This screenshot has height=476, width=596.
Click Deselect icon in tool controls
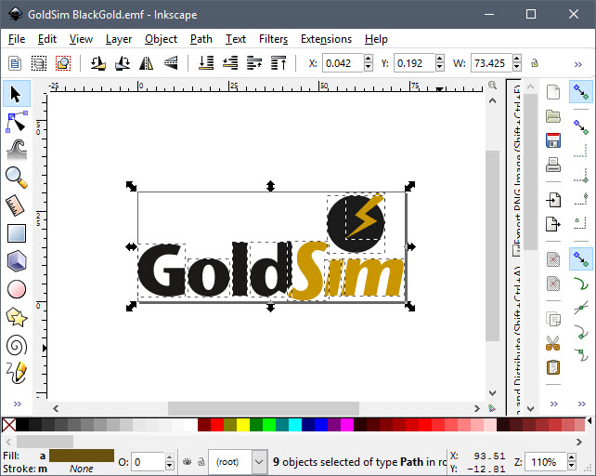(63, 63)
